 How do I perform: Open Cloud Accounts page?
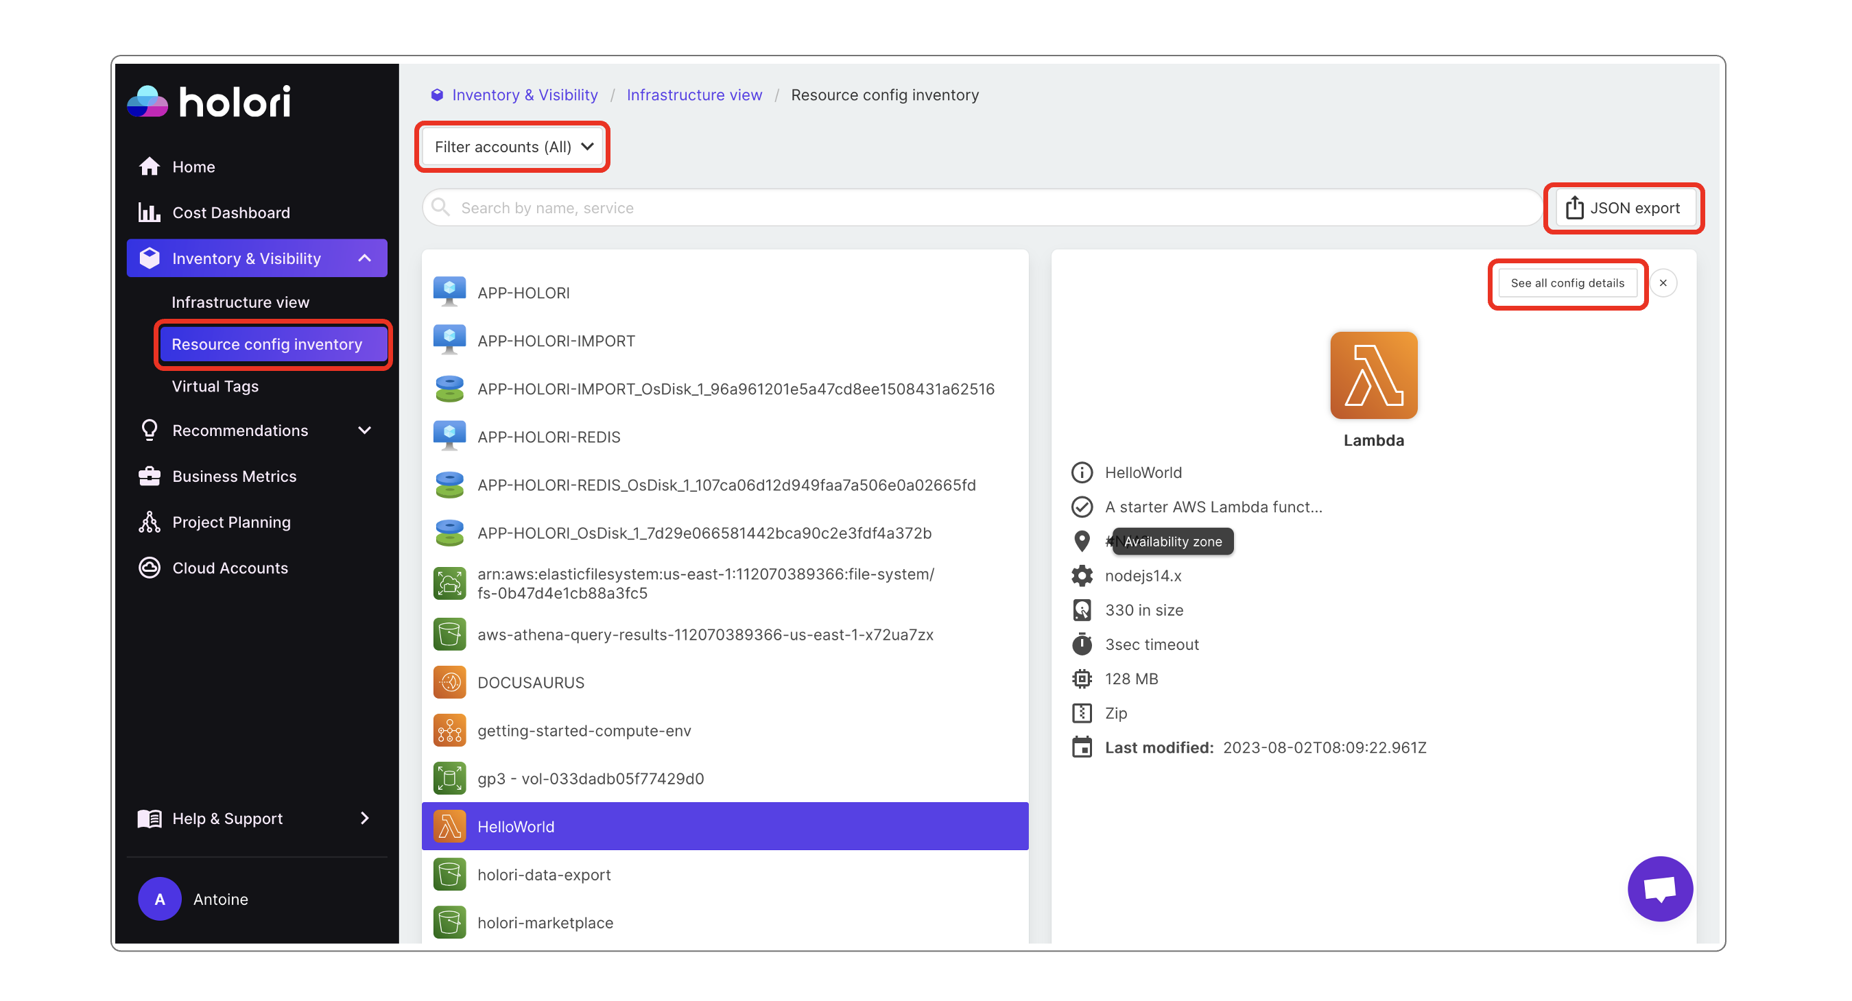point(230,568)
